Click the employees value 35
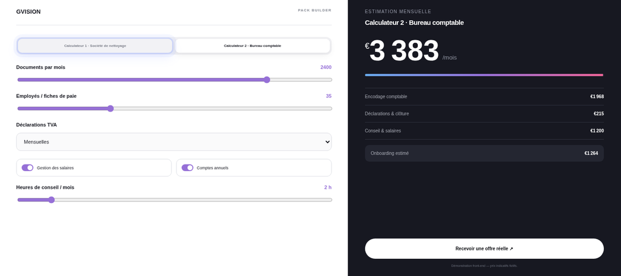The height and width of the screenshot is (276, 621). 329,97
